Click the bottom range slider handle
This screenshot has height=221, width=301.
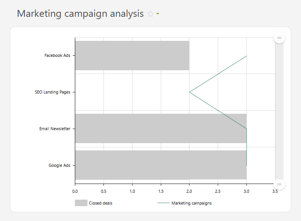tap(279, 184)
